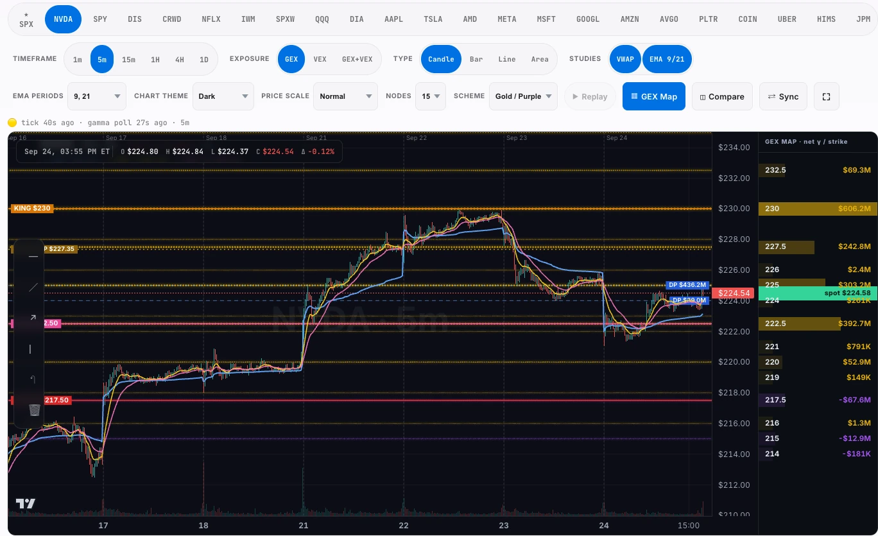Set timeframe to 1m
This screenshot has width=878, height=536.
[77, 59]
